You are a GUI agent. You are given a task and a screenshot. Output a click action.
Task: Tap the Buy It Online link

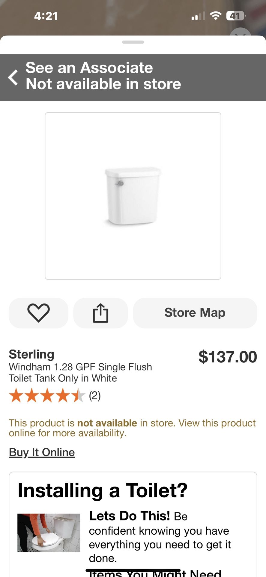(42, 452)
